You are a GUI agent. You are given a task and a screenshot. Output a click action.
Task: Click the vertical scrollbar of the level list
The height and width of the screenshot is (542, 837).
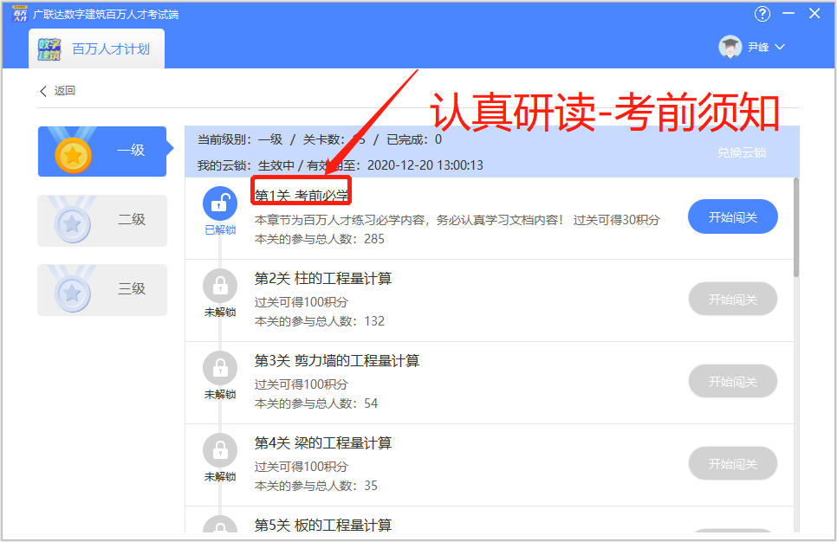[796, 227]
